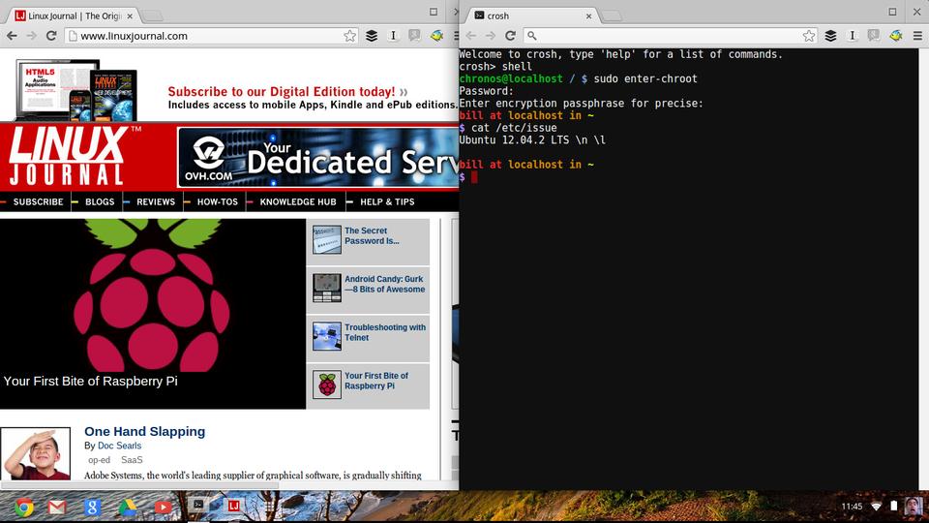Click the Buffer extension in crosh window

click(830, 36)
